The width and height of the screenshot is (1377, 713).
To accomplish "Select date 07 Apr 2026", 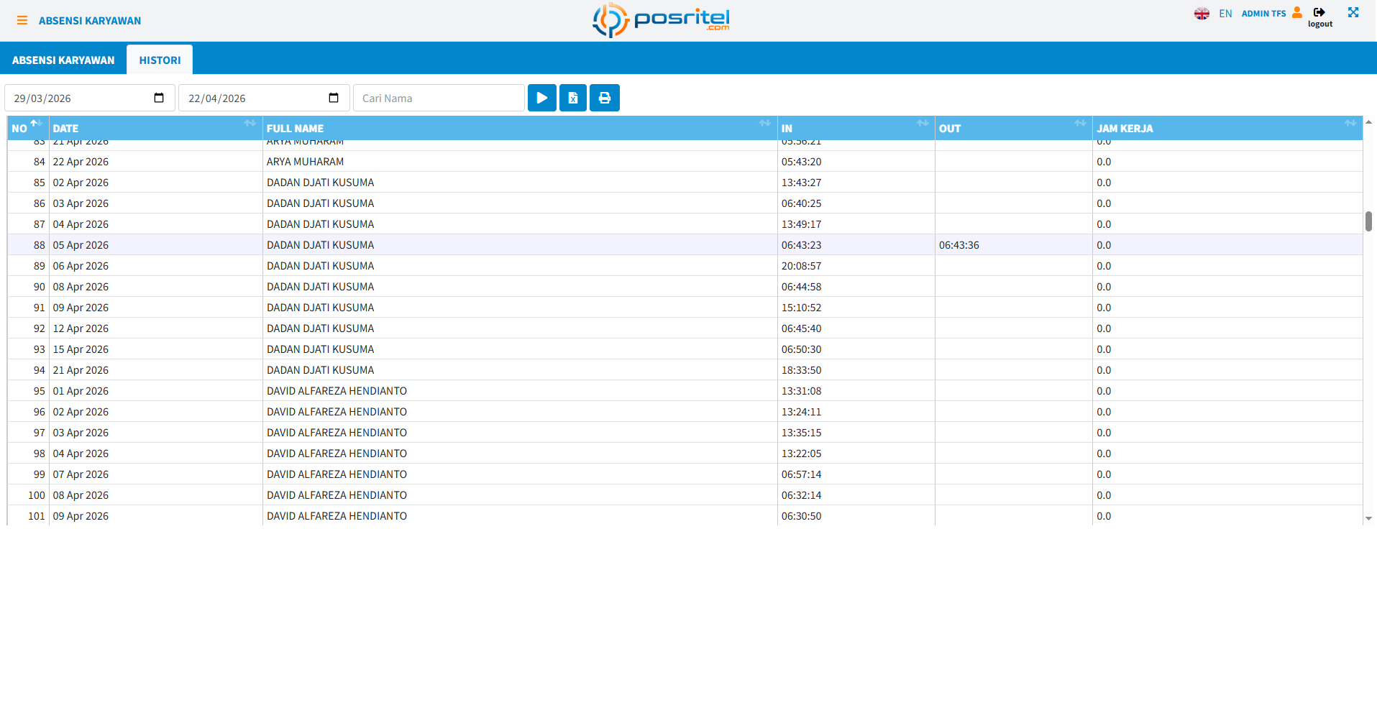I will (81, 474).
